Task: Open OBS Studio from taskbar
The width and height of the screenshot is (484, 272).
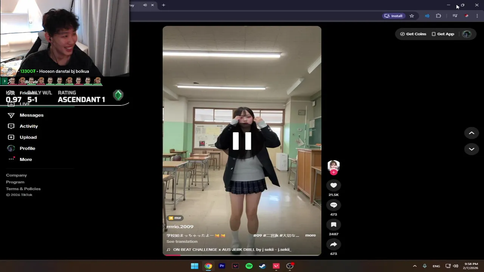Action: 290,266
